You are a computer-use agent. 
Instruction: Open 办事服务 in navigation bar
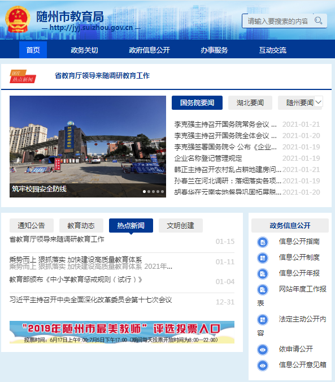pos(214,50)
